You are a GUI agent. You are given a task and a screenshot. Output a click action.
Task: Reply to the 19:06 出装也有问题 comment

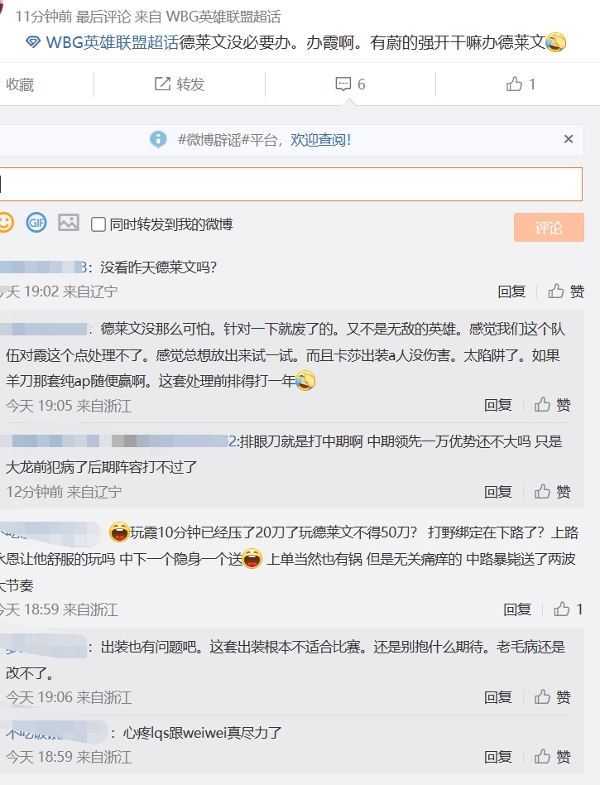pos(498,697)
